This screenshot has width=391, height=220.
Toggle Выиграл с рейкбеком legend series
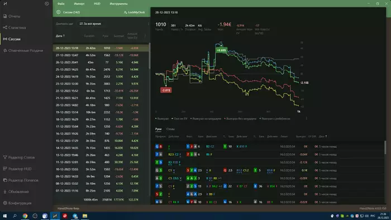pyautogui.click(x=275, y=119)
